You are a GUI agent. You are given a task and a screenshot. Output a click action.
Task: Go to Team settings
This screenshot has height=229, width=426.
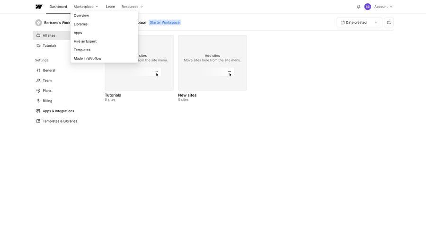(x=47, y=80)
